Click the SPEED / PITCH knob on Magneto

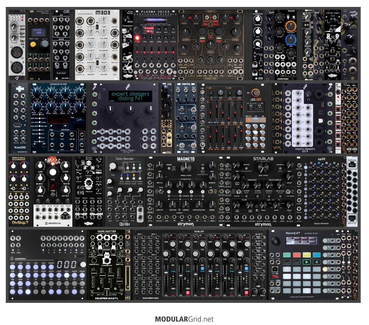(186, 167)
